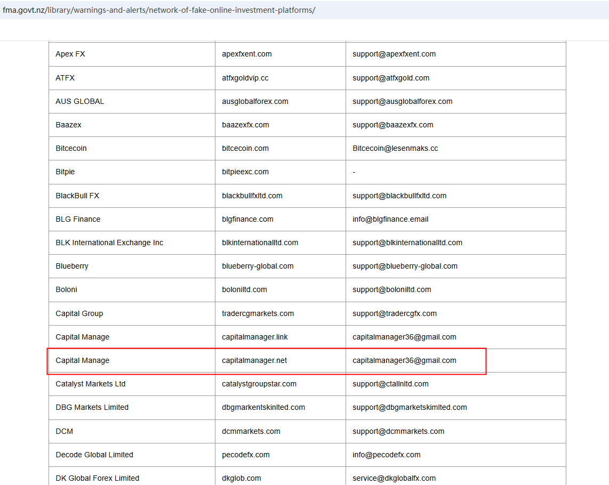Select the 'Apex FX' name cell
Image resolution: width=609 pixels, height=485 pixels.
(132, 54)
